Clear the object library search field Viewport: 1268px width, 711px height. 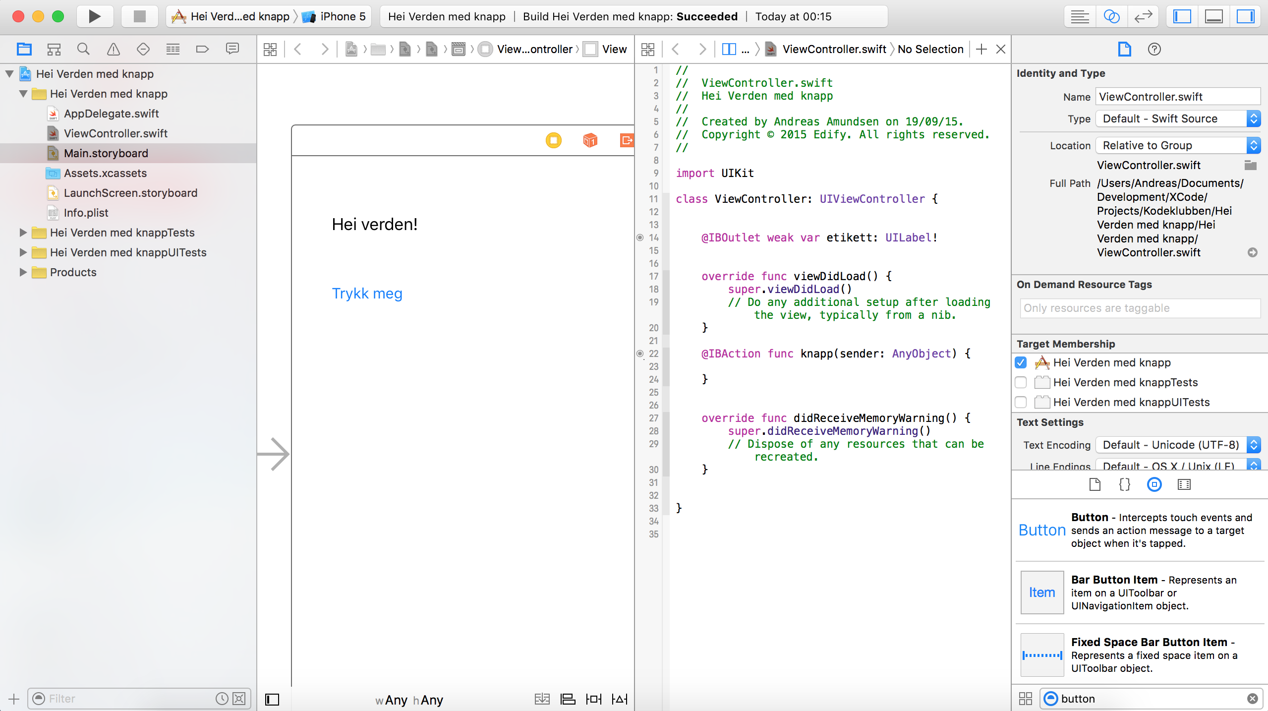point(1252,699)
